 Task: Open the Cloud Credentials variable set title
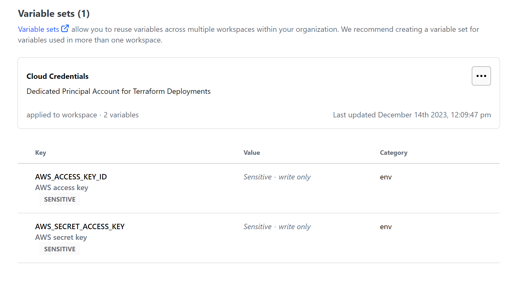click(x=58, y=76)
